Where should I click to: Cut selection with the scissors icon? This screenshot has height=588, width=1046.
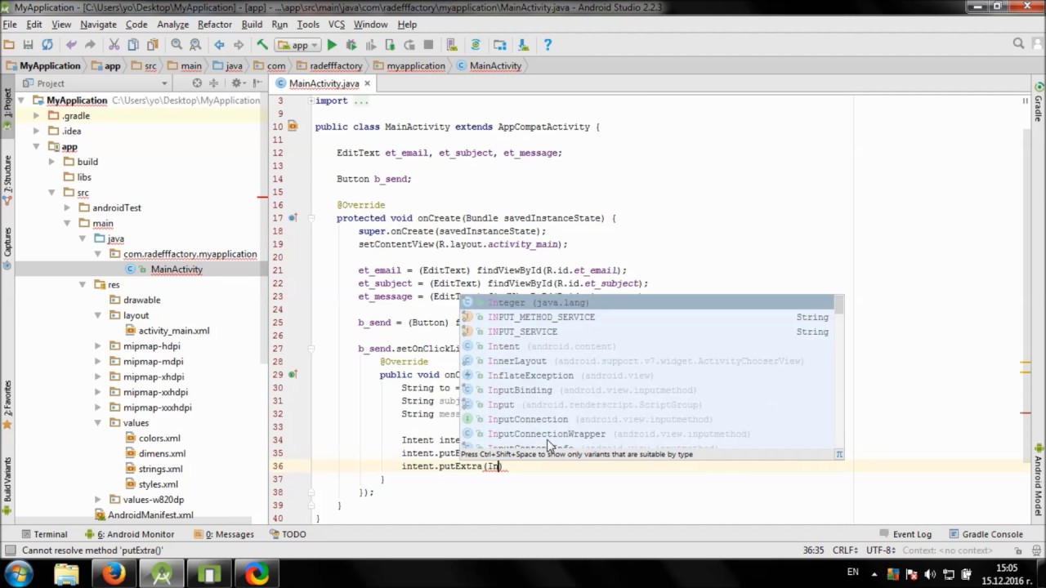(114, 45)
